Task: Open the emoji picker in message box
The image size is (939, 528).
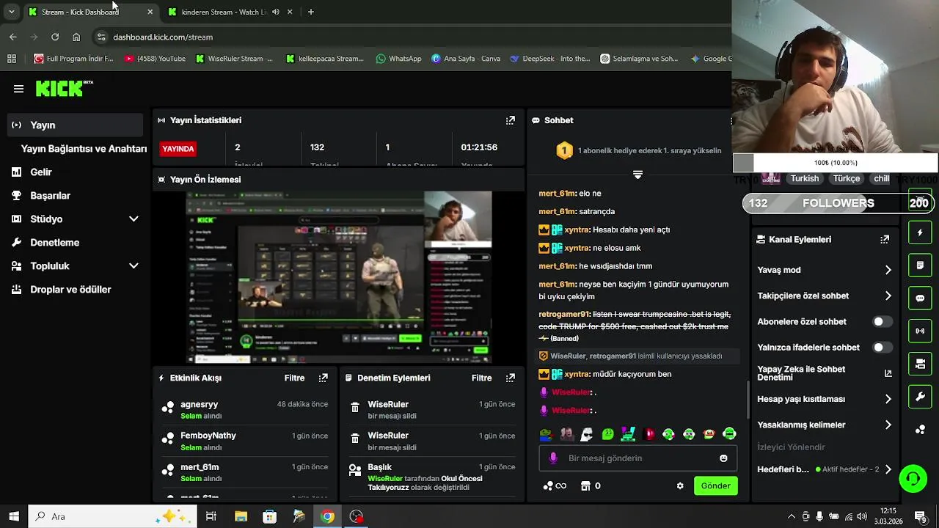Action: [723, 458]
